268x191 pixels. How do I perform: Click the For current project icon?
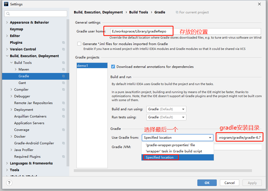[x=177, y=12]
